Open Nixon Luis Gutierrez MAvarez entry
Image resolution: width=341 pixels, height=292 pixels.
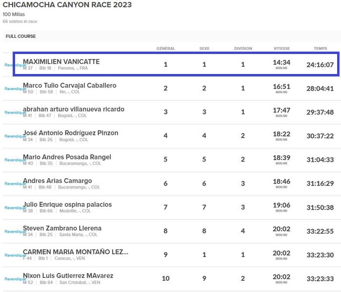(68, 276)
